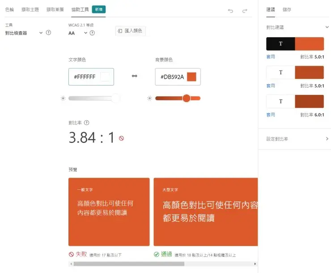This screenshot has width=331, height=273.
Task: Open help icon beside 對比檢查器 tool
Action: point(48,33)
